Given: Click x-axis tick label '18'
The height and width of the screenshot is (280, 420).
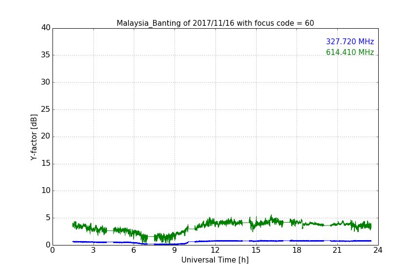Looking at the screenshot, I should 297,250.
